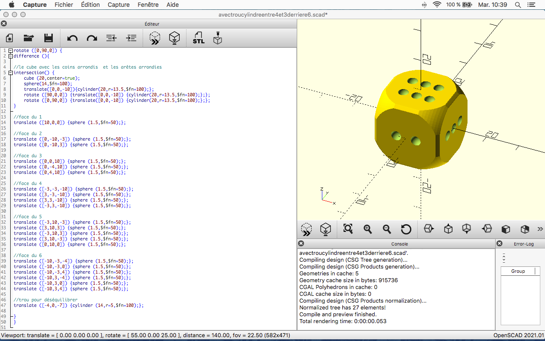The width and height of the screenshot is (545, 341).
Task: Click the New file icon in editor toolbar
Action: [9, 38]
